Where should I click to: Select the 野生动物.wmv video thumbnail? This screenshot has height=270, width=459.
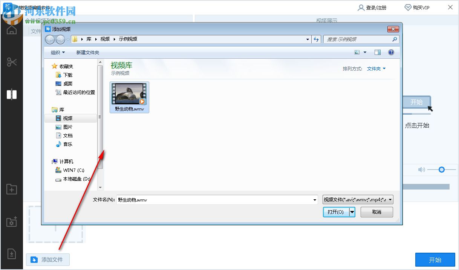[129, 97]
